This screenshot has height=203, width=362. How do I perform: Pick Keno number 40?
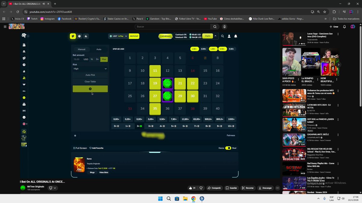218,109
